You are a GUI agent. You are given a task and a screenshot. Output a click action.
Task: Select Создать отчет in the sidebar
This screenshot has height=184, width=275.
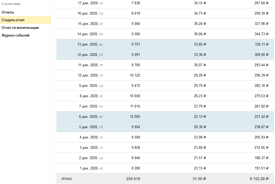[x=13, y=20]
